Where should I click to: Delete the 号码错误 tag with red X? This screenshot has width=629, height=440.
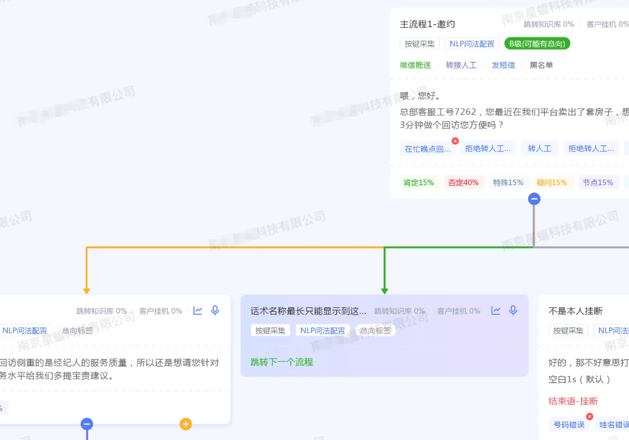(589, 417)
